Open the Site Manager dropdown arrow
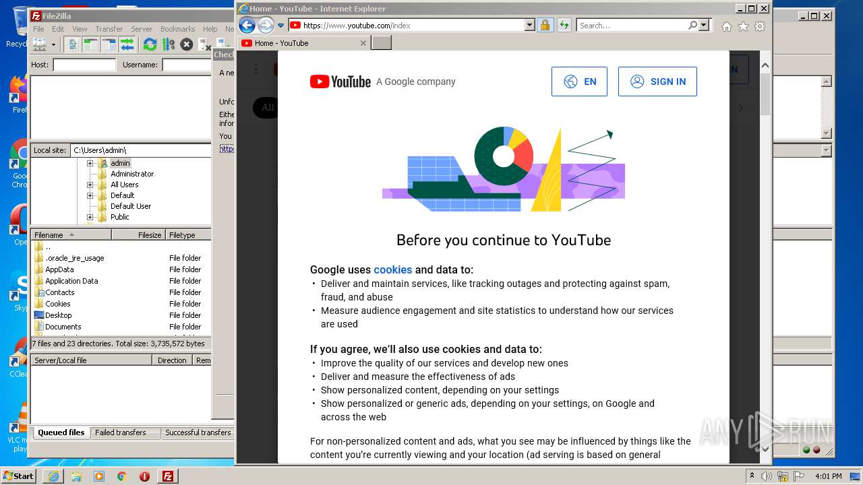 click(x=53, y=44)
